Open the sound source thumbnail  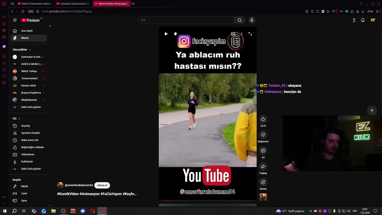(263, 197)
